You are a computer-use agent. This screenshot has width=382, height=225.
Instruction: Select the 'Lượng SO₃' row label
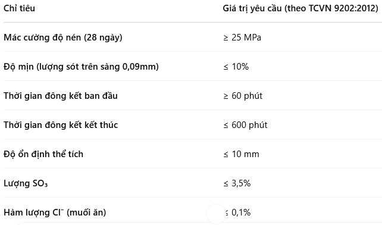pyautogui.click(x=26, y=183)
